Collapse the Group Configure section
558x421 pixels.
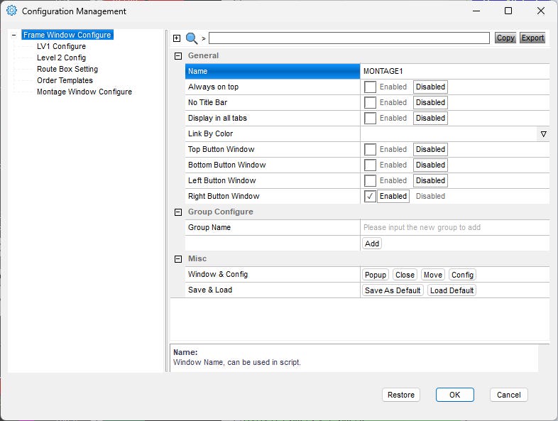coord(178,212)
